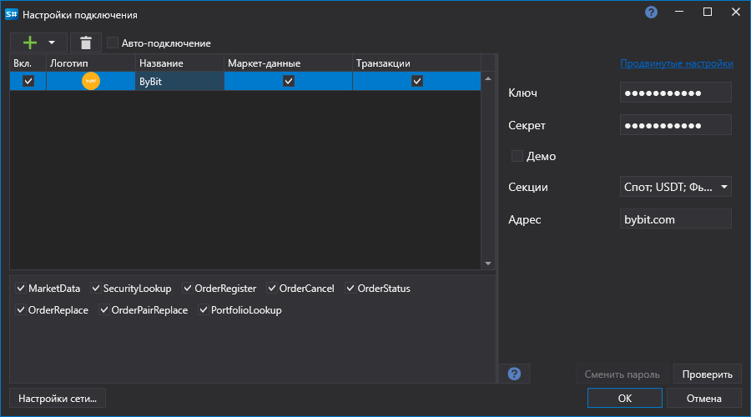The image size is (751, 417).
Task: Click the Проверить button
Action: click(707, 374)
